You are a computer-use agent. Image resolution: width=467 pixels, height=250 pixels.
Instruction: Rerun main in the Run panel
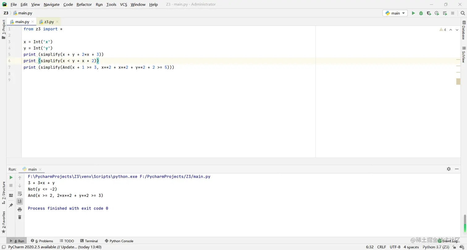11,178
